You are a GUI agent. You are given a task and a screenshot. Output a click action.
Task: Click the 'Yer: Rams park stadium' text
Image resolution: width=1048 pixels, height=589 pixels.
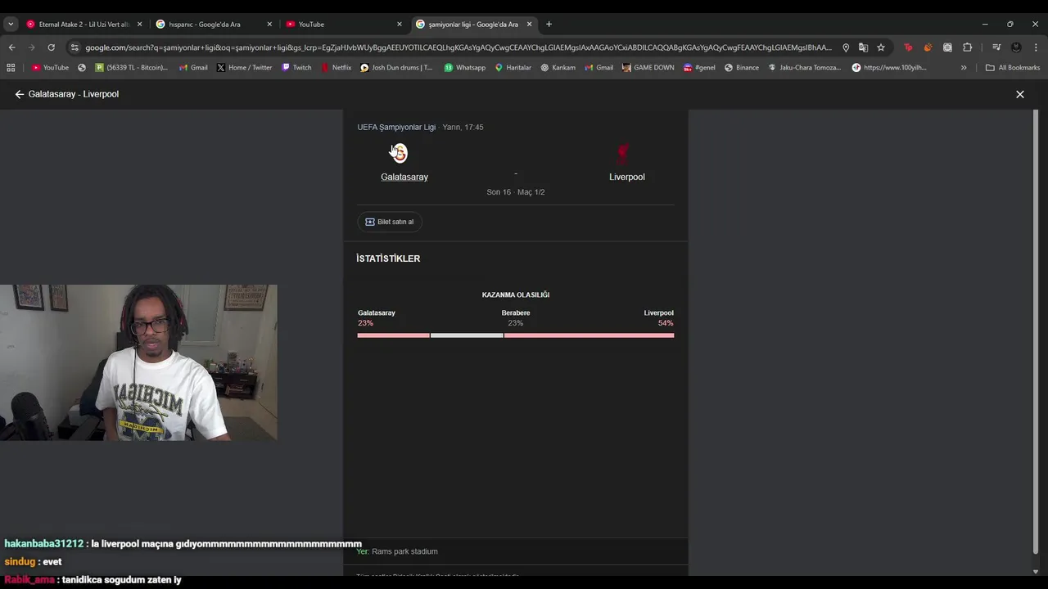click(x=397, y=551)
